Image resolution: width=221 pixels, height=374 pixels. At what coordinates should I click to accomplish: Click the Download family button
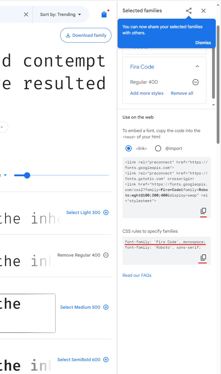[86, 35]
